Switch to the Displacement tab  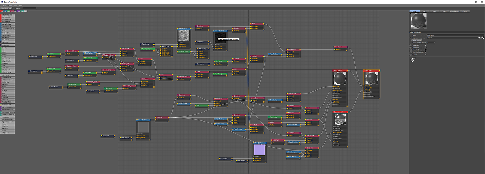pyautogui.click(x=454, y=11)
